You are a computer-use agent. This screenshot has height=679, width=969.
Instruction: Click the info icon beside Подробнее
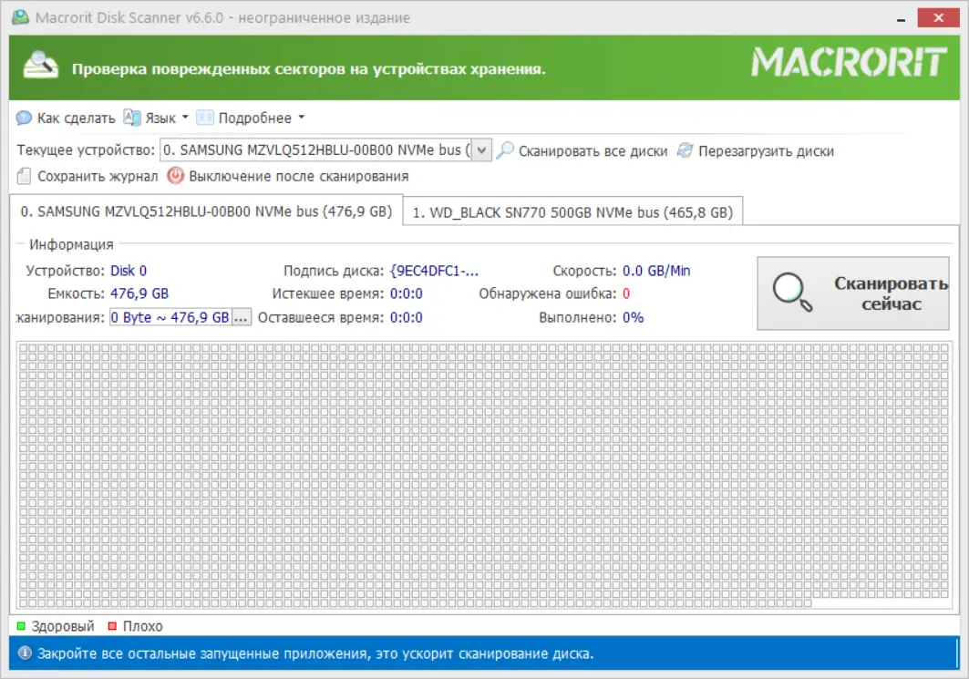click(205, 118)
